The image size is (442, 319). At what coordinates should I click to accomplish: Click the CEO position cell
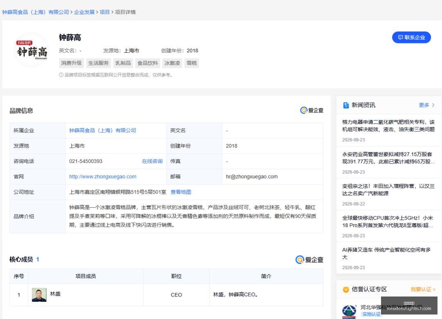tap(176, 295)
